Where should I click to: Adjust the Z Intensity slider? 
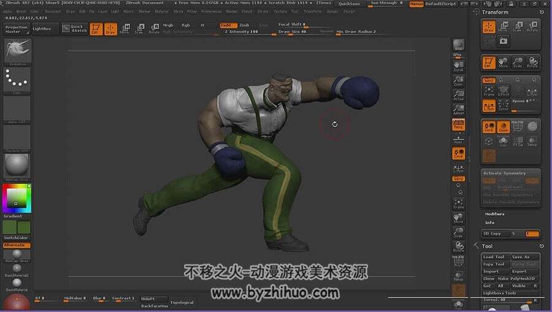(249, 32)
